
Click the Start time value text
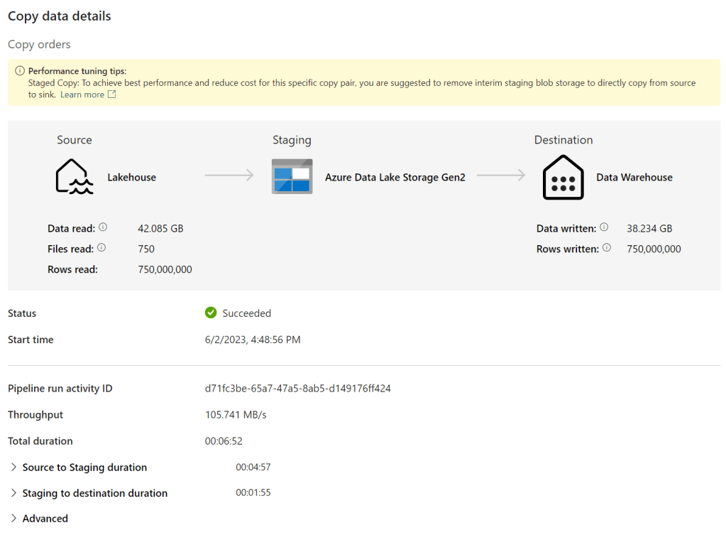(253, 340)
